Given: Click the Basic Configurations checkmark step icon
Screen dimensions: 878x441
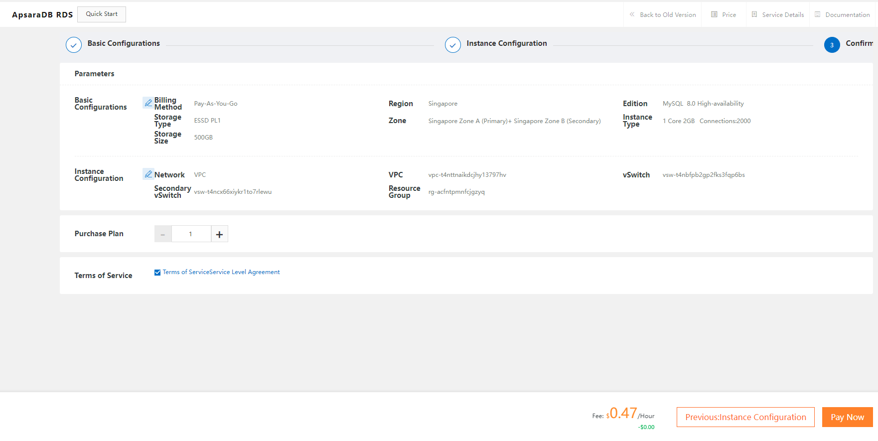Looking at the screenshot, I should click(74, 45).
